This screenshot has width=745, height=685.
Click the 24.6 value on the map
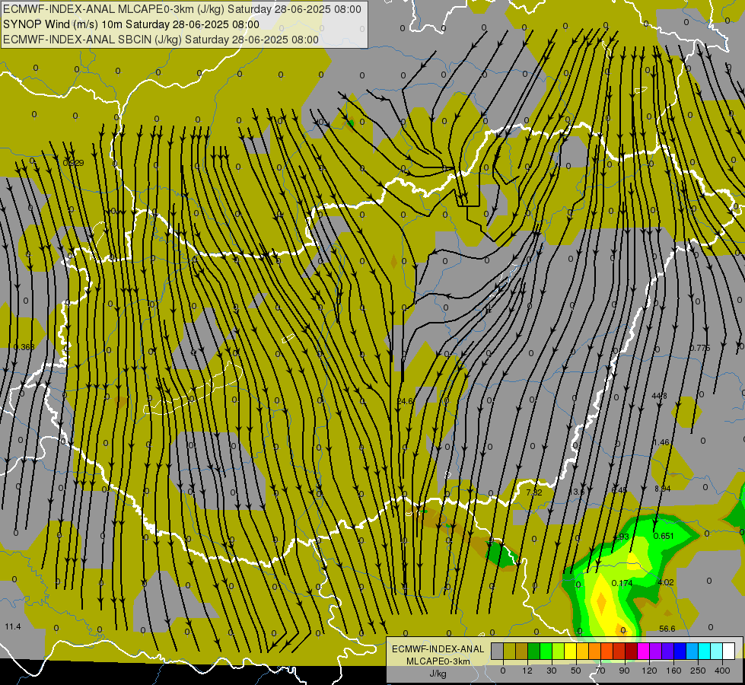(405, 401)
